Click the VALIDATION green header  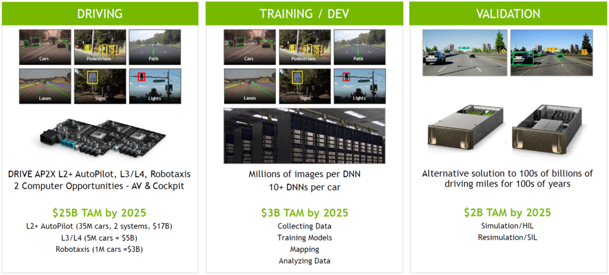coord(508,13)
